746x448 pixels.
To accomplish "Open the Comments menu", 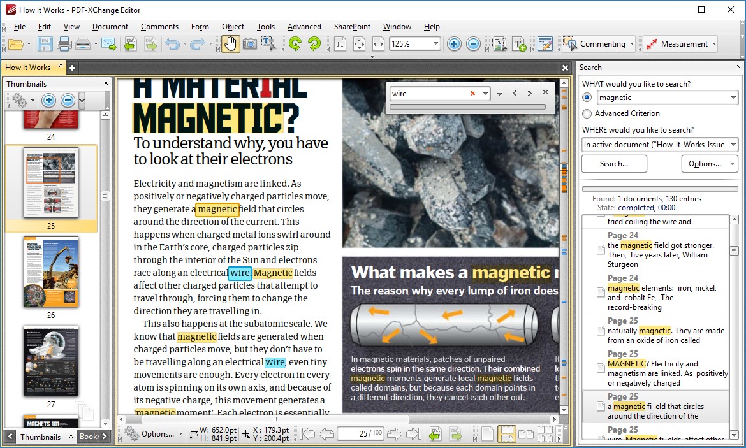I will (160, 27).
